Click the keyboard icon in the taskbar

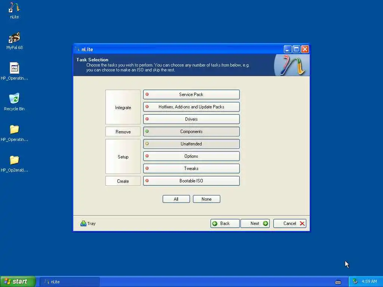[x=338, y=282]
